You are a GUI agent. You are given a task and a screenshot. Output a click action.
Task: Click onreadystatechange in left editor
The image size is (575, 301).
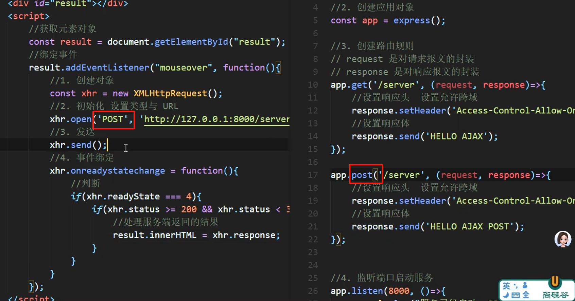coord(118,171)
